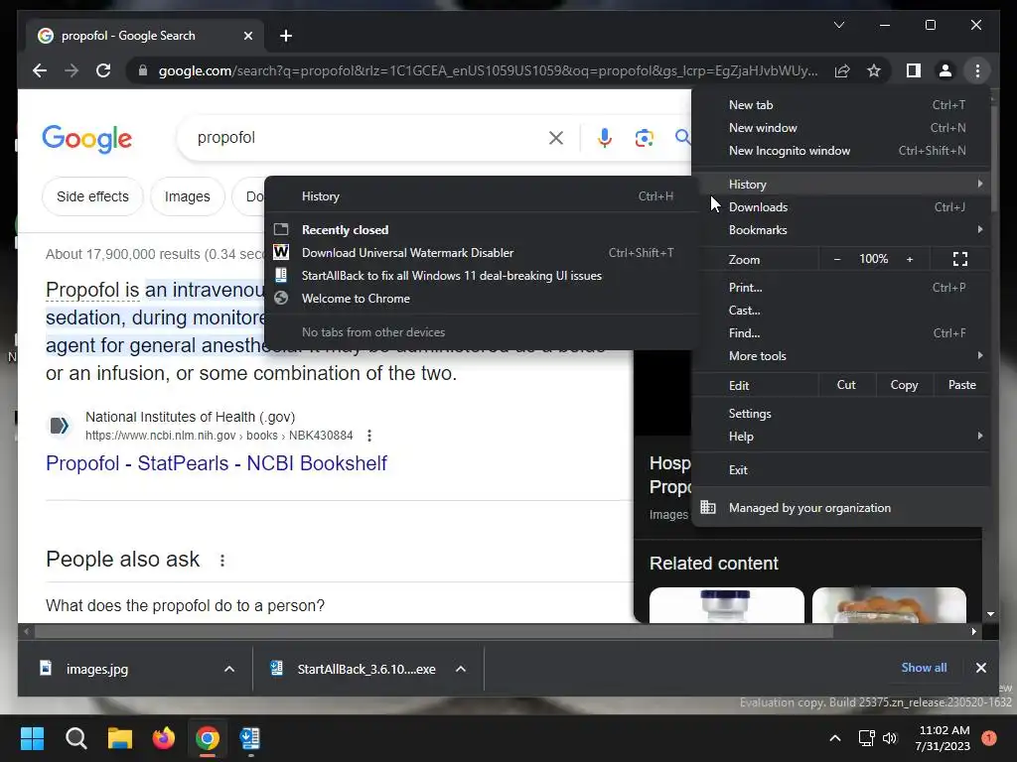
Task: Select Print... in Chrome menu
Action: pos(841,287)
